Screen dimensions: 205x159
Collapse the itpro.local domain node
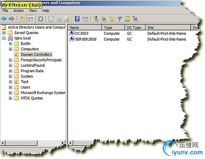(4, 38)
